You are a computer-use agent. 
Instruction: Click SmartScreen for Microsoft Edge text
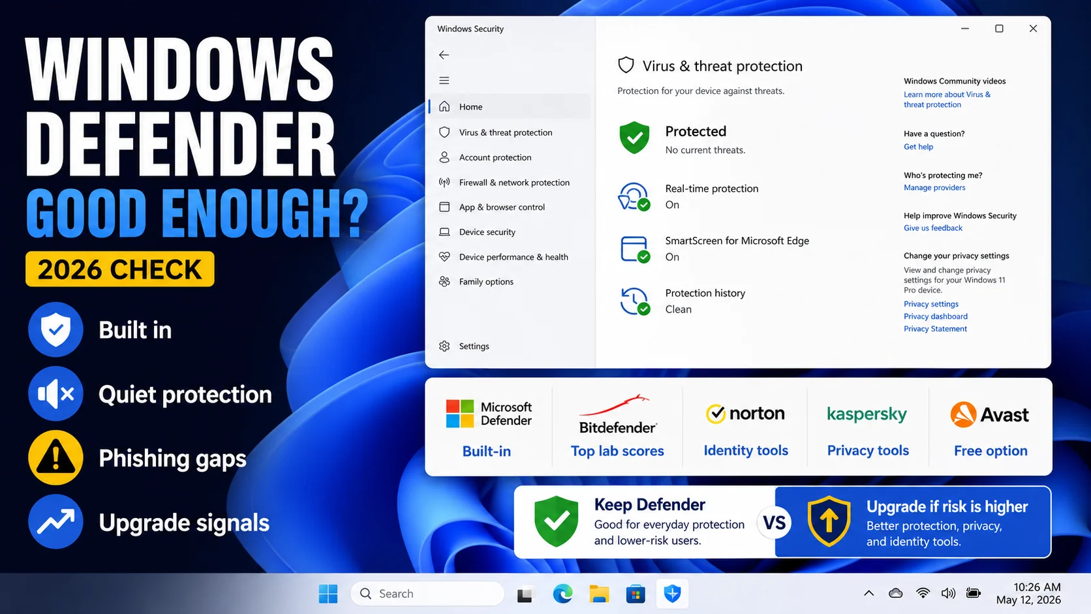click(737, 241)
